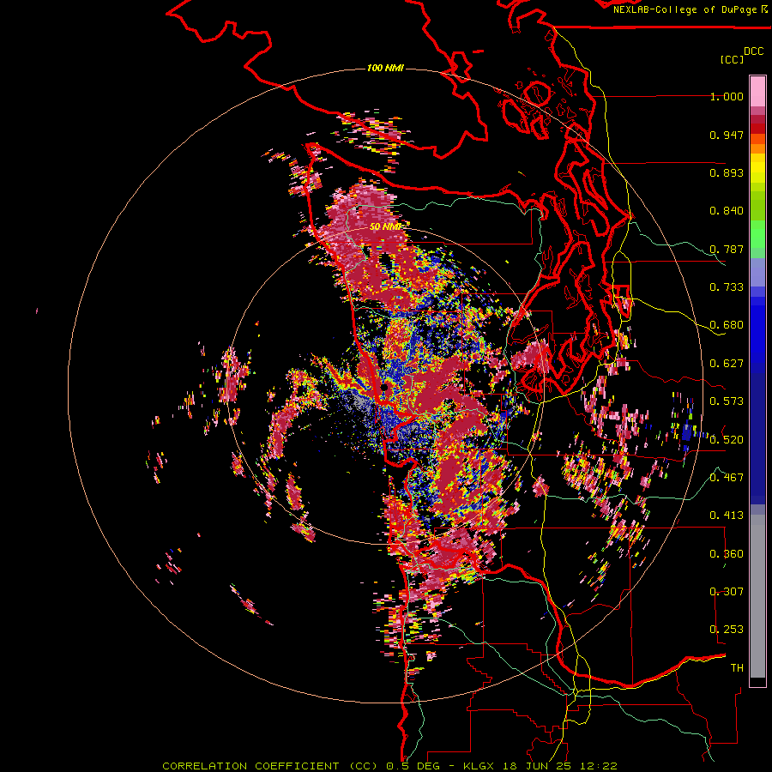The width and height of the screenshot is (772, 772).
Task: Click the 50 NMI range ring label
Action: (385, 226)
